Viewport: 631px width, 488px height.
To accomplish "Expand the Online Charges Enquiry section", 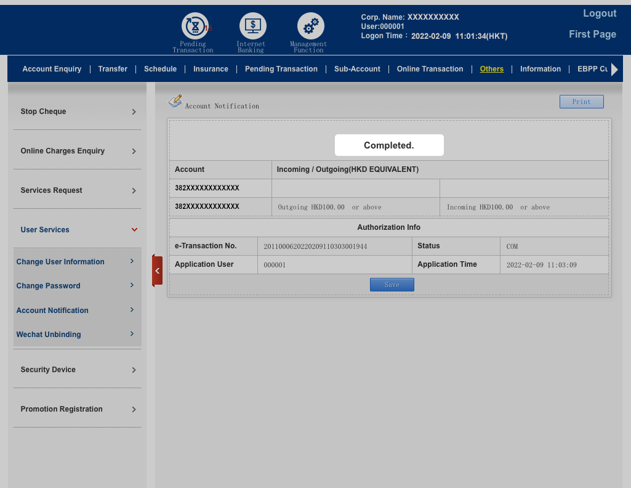I will click(x=77, y=151).
